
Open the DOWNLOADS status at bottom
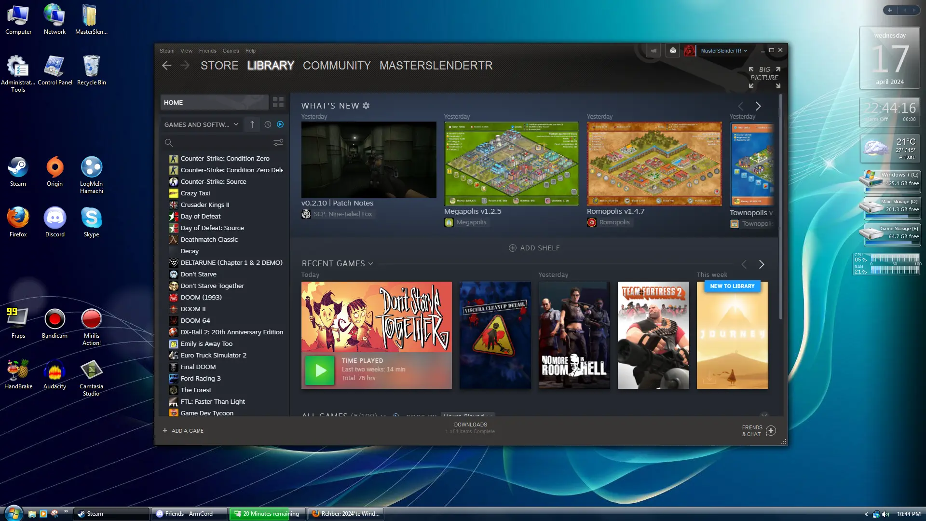(470, 428)
